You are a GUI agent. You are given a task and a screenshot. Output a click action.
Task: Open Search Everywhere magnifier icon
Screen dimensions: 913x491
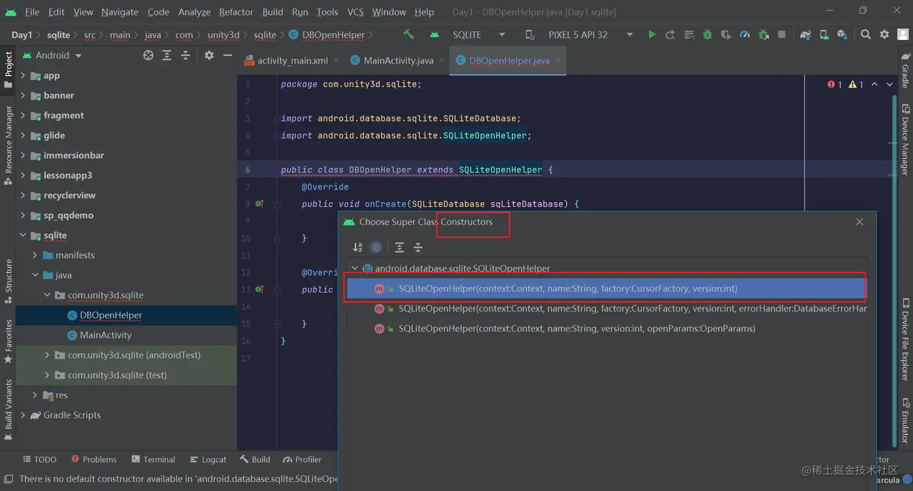[x=866, y=34]
